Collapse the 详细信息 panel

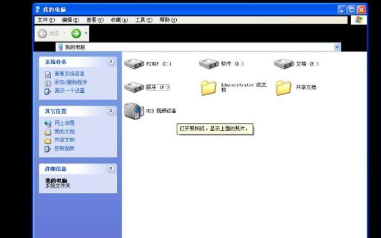pyautogui.click(x=111, y=168)
